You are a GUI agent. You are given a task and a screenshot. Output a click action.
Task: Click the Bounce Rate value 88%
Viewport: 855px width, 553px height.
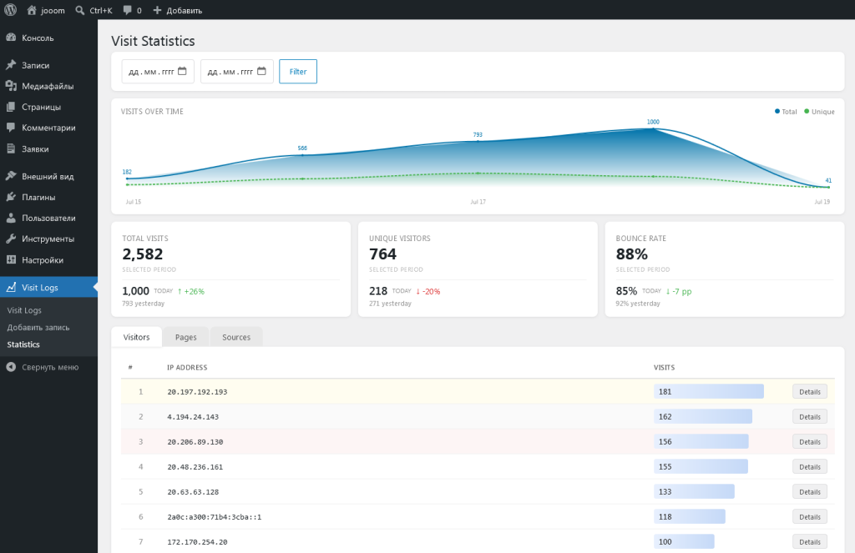tap(632, 254)
